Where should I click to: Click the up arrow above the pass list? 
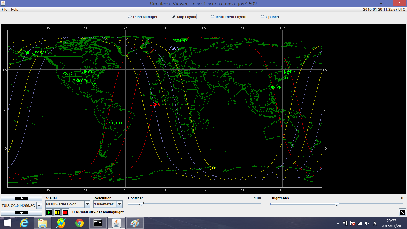coord(21,199)
